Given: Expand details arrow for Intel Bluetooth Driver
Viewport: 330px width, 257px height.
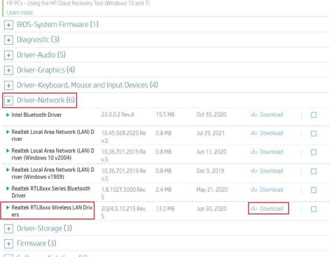Looking at the screenshot, I should [8, 115].
